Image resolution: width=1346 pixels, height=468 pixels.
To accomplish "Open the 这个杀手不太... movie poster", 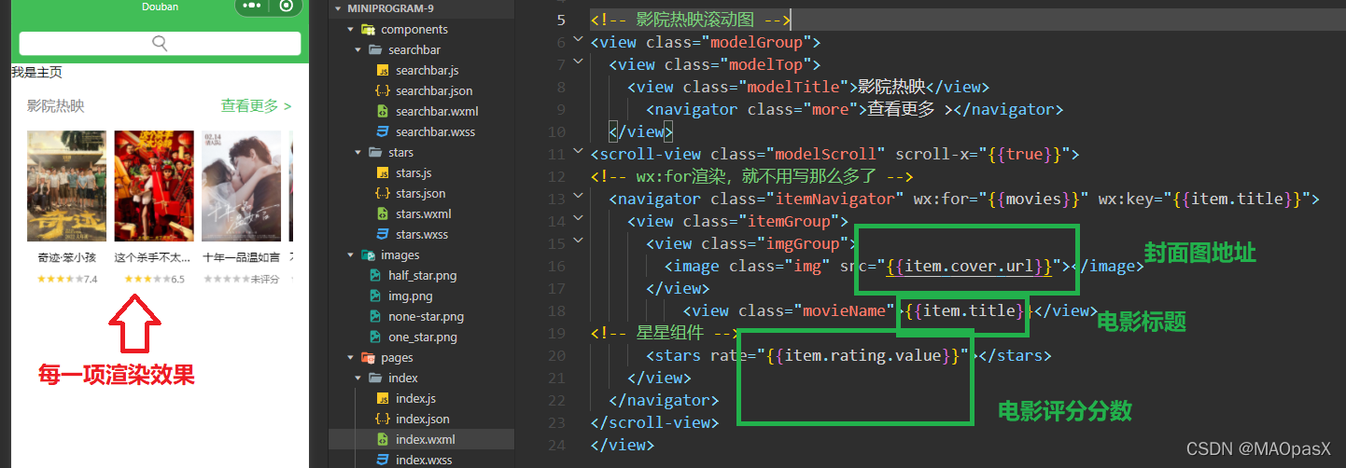I will pos(154,186).
